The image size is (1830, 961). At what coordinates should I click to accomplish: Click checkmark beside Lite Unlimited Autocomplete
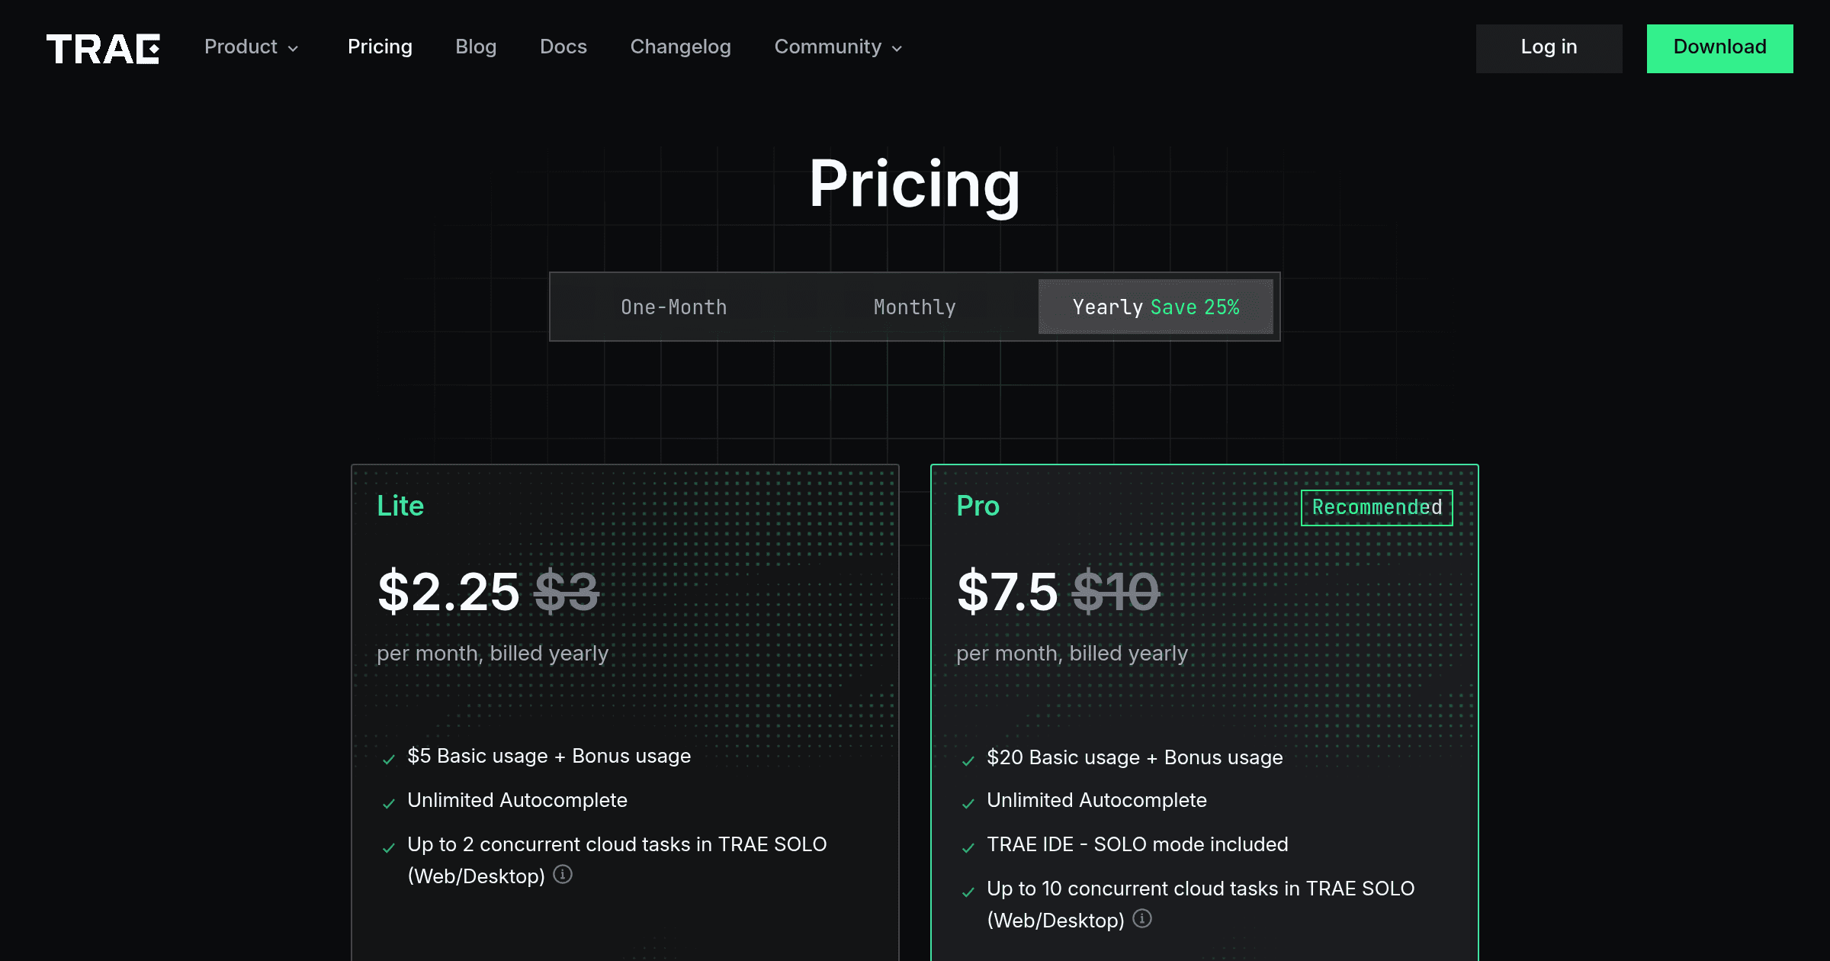(389, 803)
